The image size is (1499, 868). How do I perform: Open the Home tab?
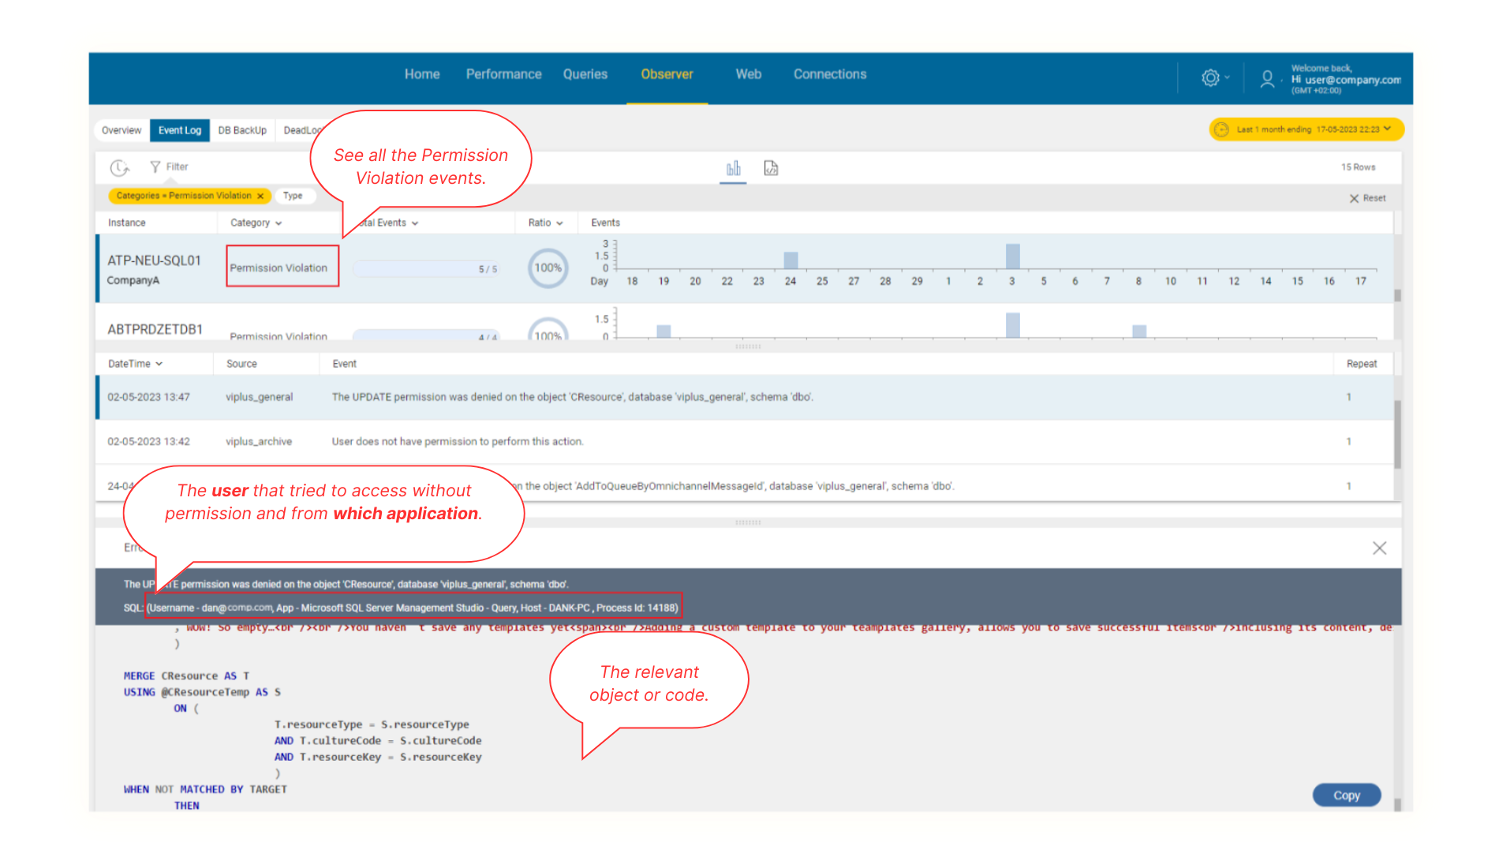pyautogui.click(x=422, y=74)
